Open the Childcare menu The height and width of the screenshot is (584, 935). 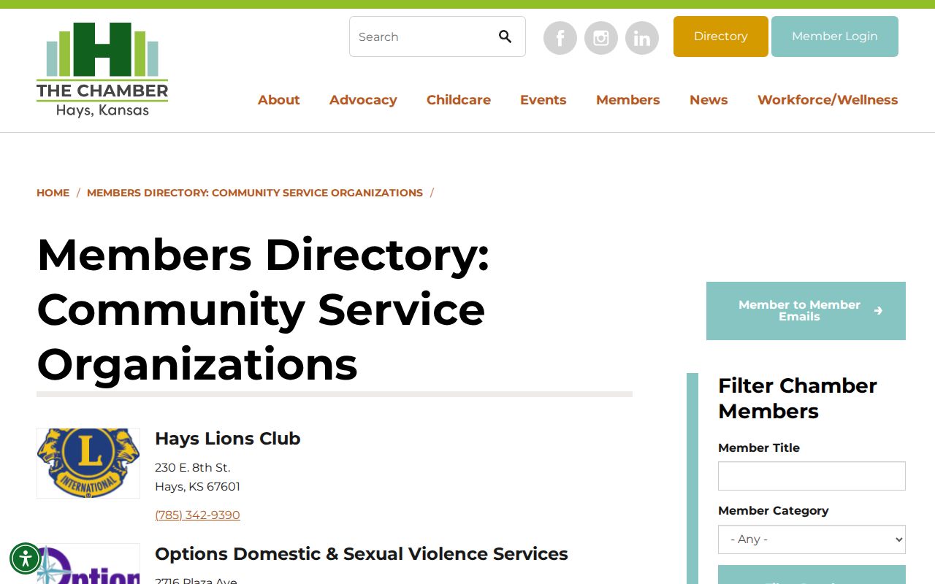(459, 100)
